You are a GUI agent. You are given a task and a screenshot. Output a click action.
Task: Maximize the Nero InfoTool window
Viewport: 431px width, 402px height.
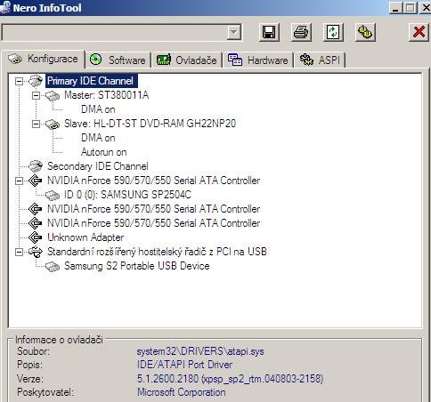pyautogui.click(x=411, y=7)
